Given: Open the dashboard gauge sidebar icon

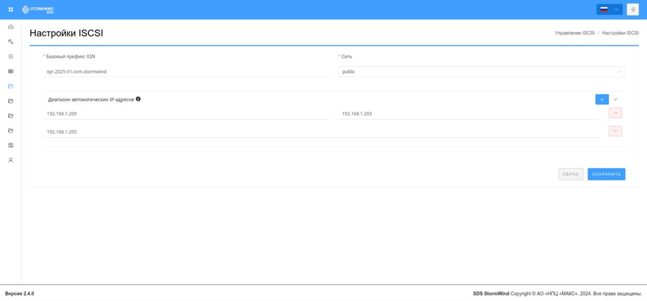Looking at the screenshot, I should pyautogui.click(x=11, y=27).
